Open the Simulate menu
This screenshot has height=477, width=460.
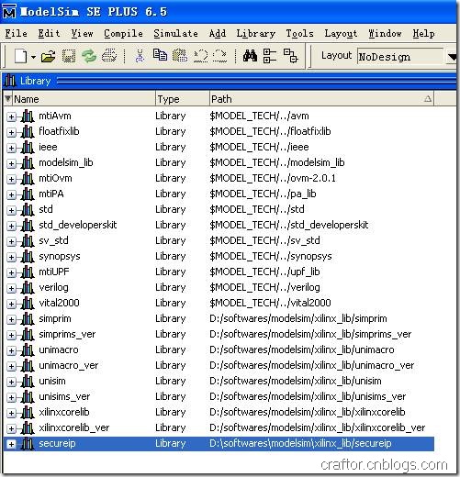click(175, 34)
